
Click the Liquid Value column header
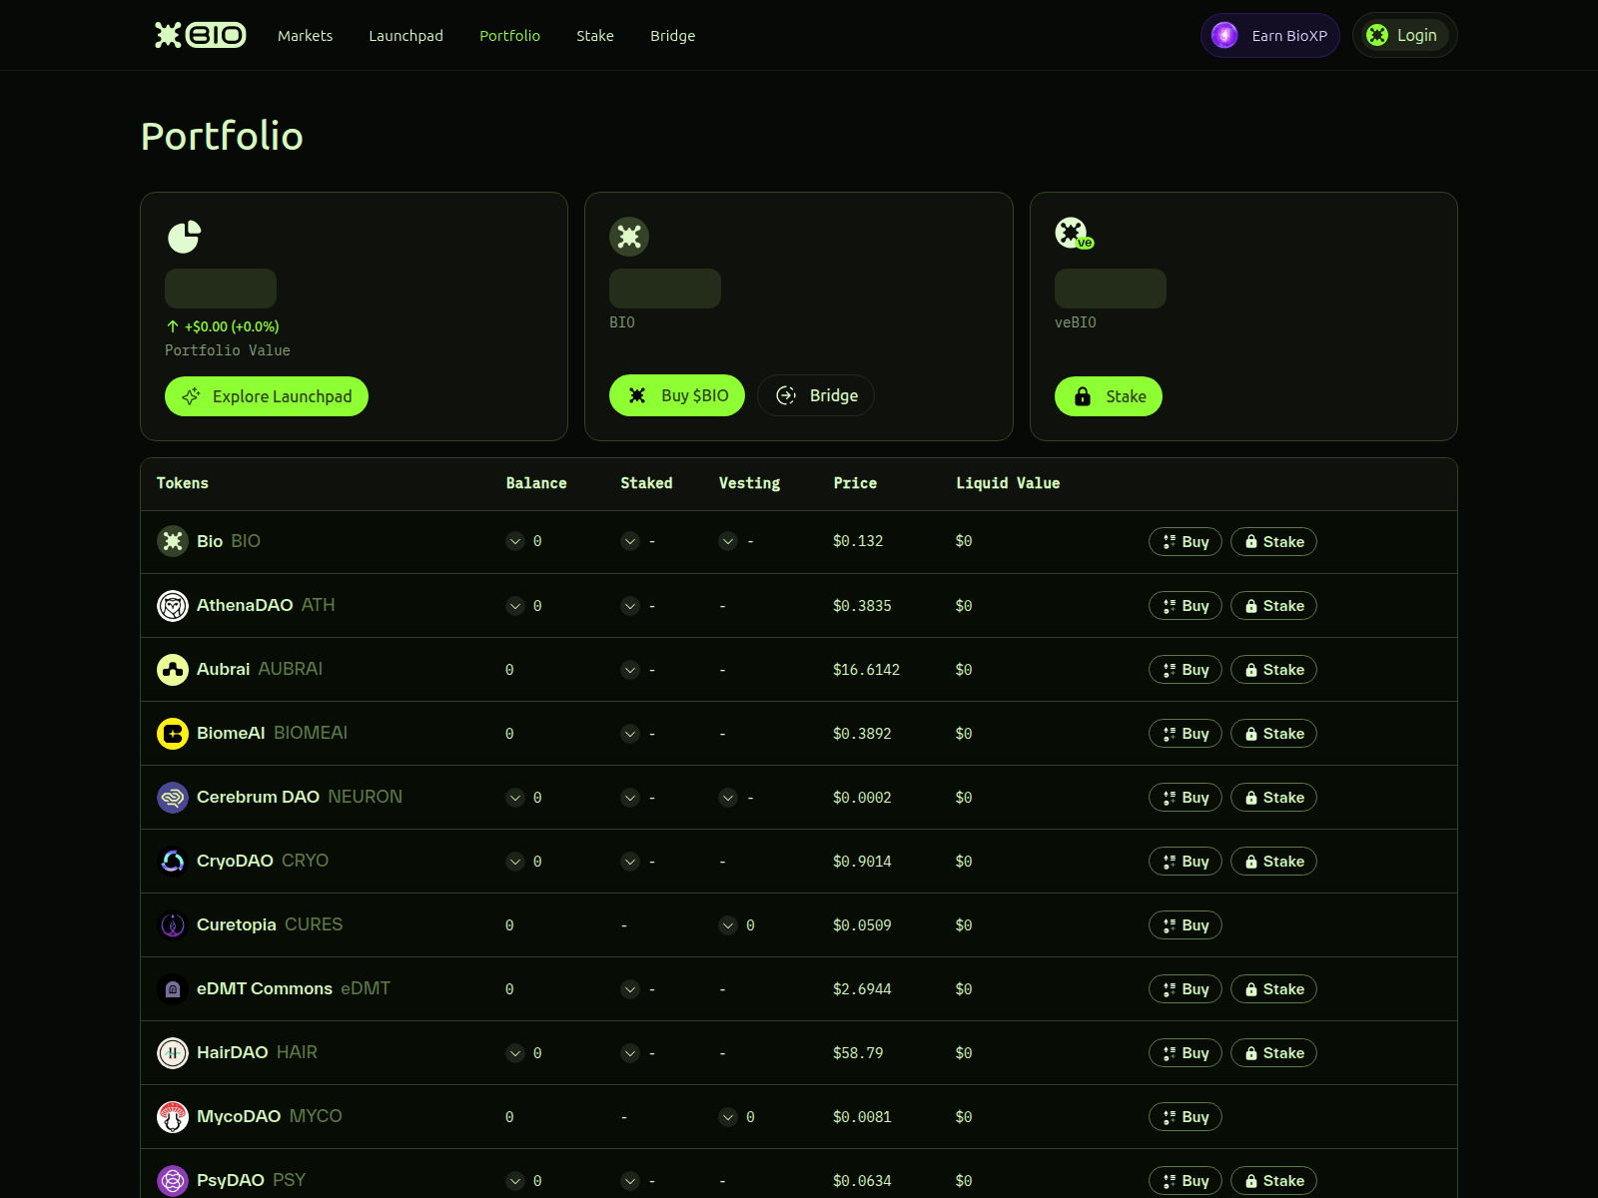pyautogui.click(x=1008, y=483)
